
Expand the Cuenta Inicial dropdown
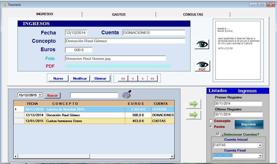pos(260,145)
